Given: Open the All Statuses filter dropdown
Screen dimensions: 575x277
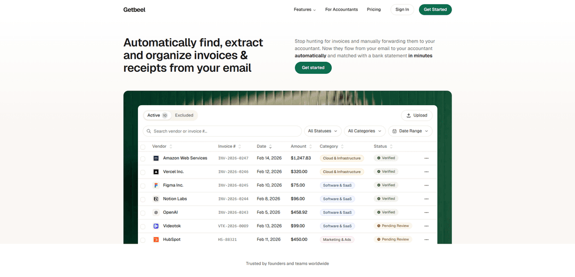Looking at the screenshot, I should coord(323,131).
